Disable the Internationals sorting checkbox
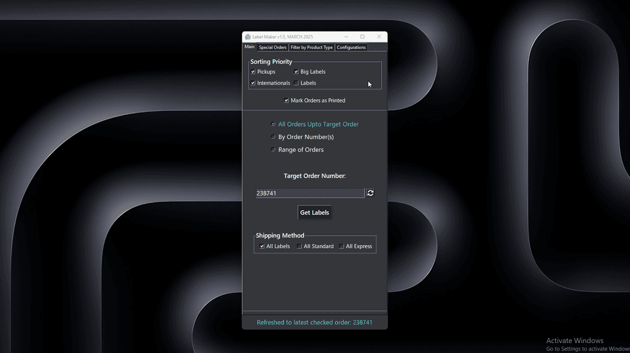630x353 pixels. (253, 83)
